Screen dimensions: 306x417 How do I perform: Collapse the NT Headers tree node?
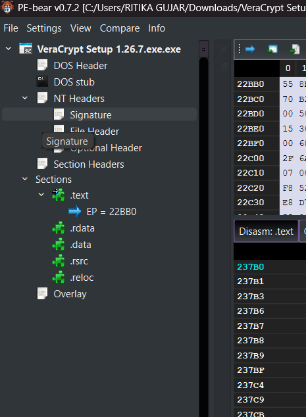tap(25, 98)
